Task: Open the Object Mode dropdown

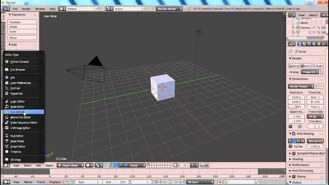Action: click(70, 165)
